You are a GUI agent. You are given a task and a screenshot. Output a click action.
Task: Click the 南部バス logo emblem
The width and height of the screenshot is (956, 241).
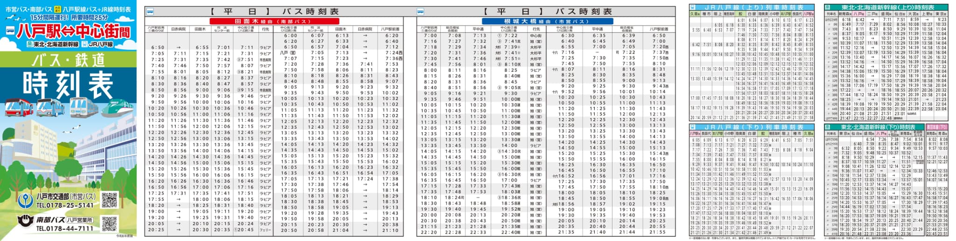(26, 221)
